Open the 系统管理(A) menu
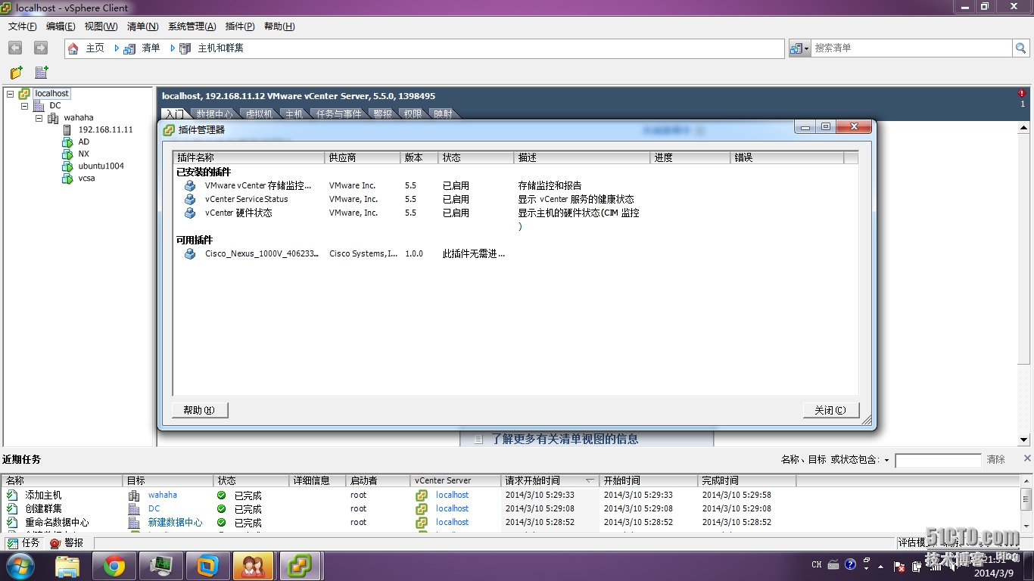This screenshot has width=1034, height=581. (x=192, y=26)
